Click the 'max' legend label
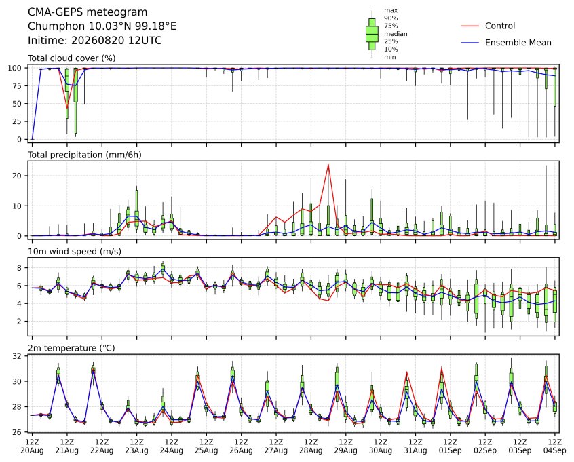 tap(391, 10)
